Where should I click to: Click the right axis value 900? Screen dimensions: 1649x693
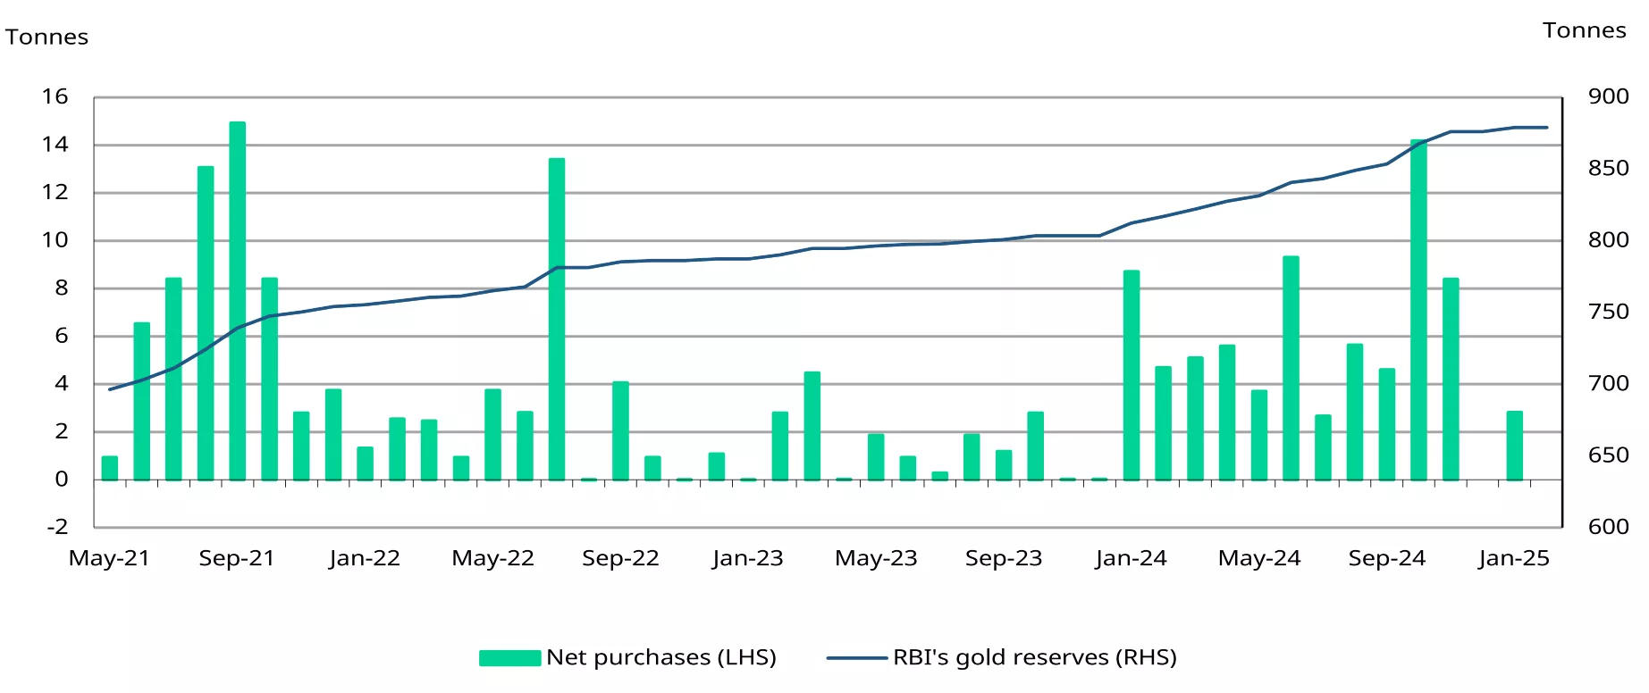click(x=1608, y=96)
